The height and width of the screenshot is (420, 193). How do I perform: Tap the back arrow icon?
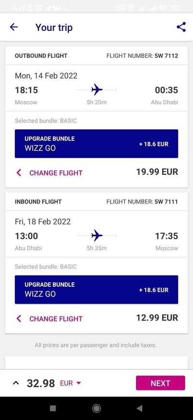click(x=14, y=27)
